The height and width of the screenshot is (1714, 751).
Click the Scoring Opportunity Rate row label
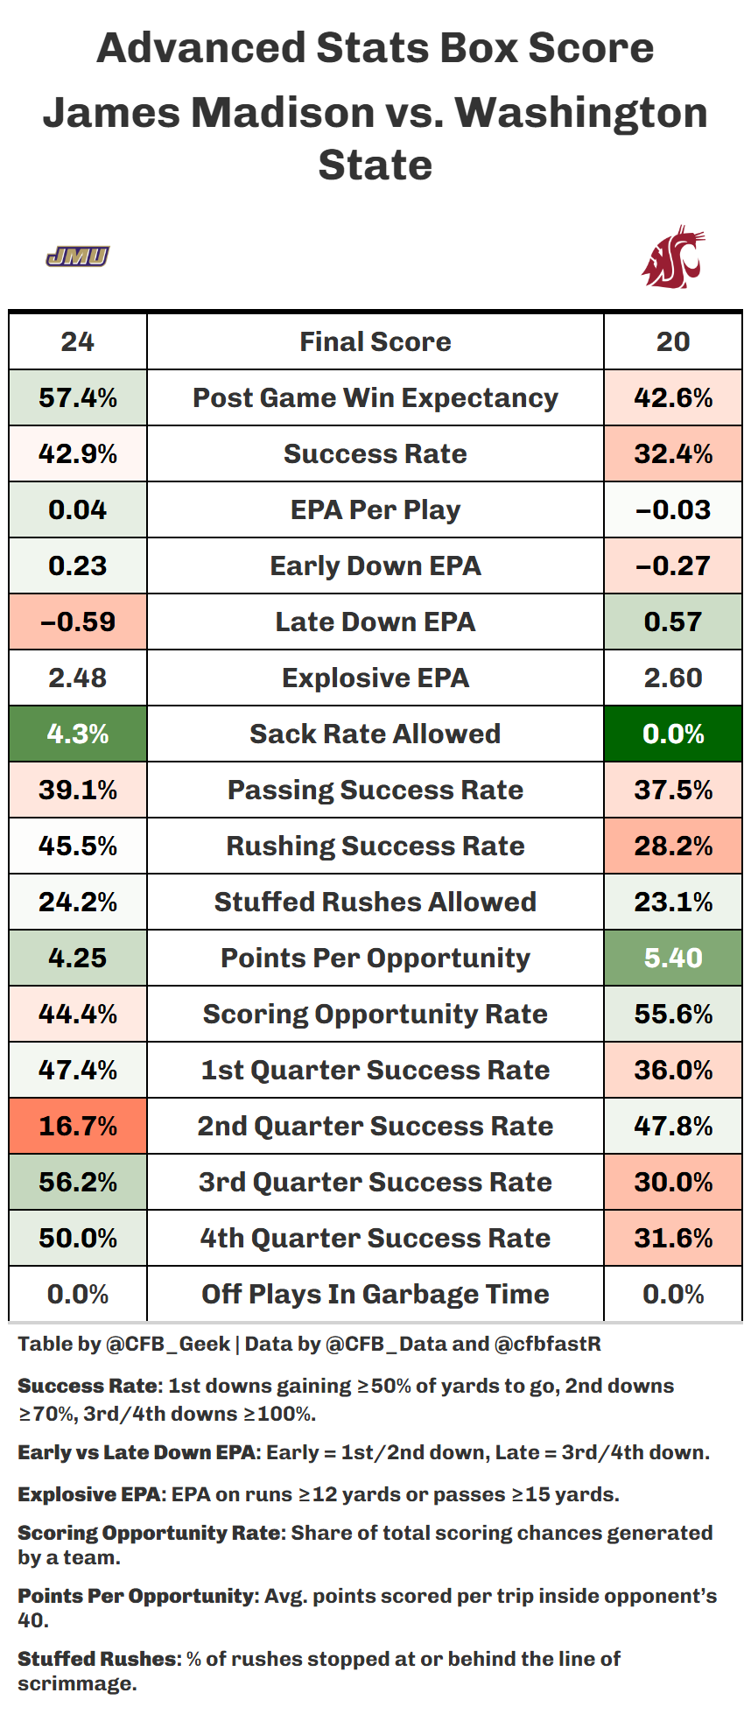(375, 1014)
